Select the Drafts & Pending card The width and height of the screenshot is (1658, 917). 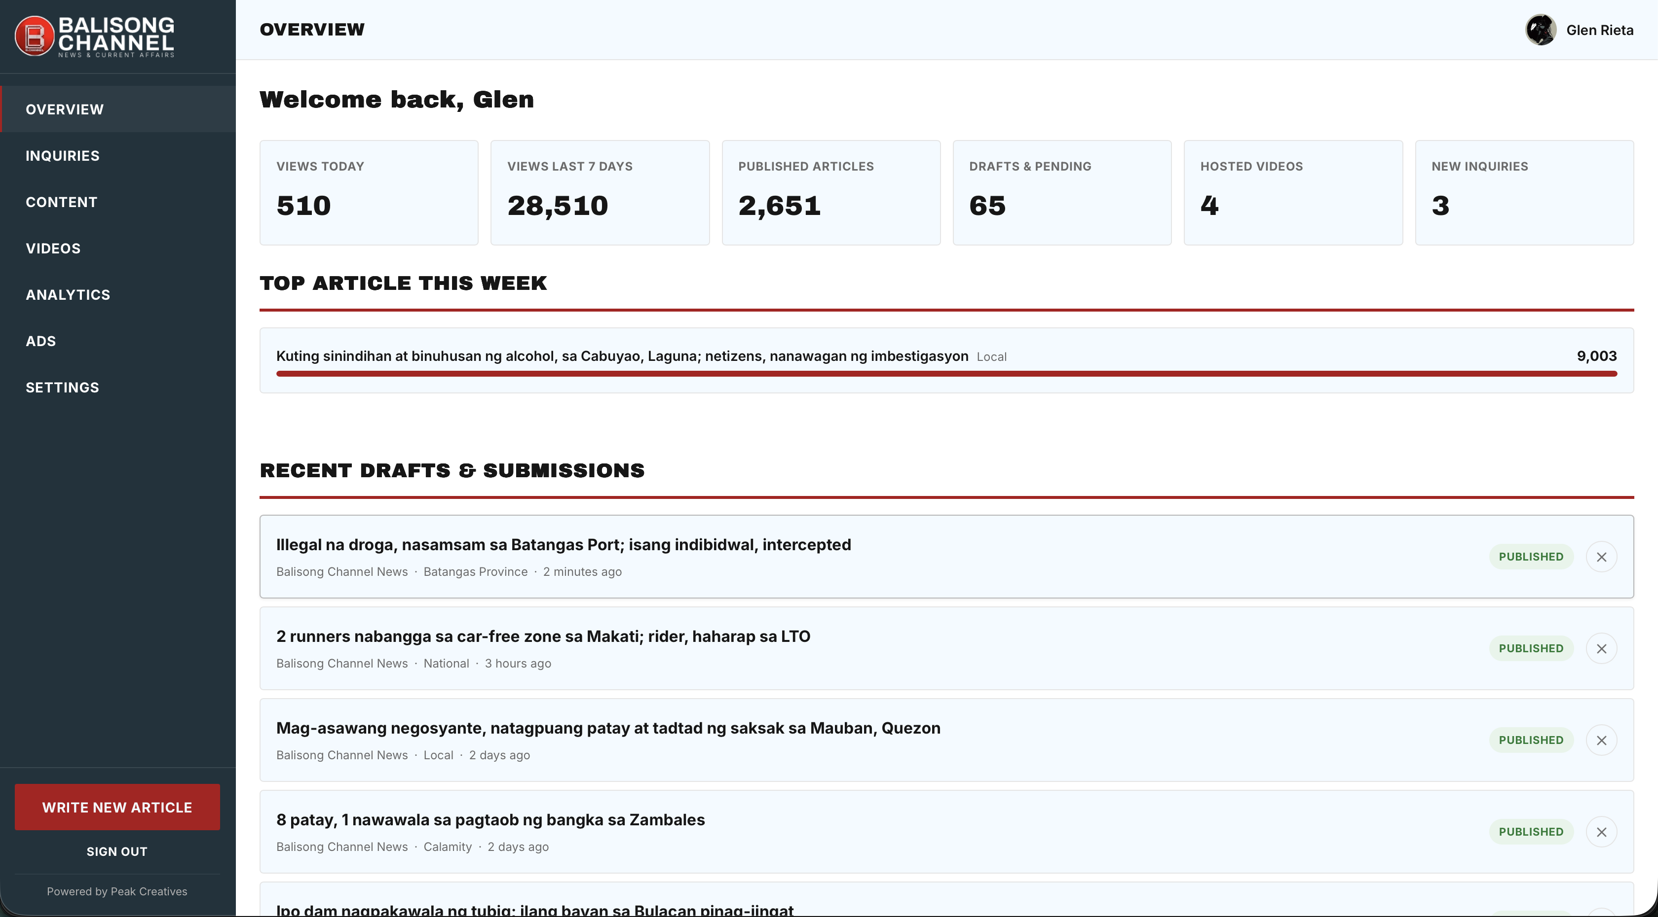point(1062,193)
